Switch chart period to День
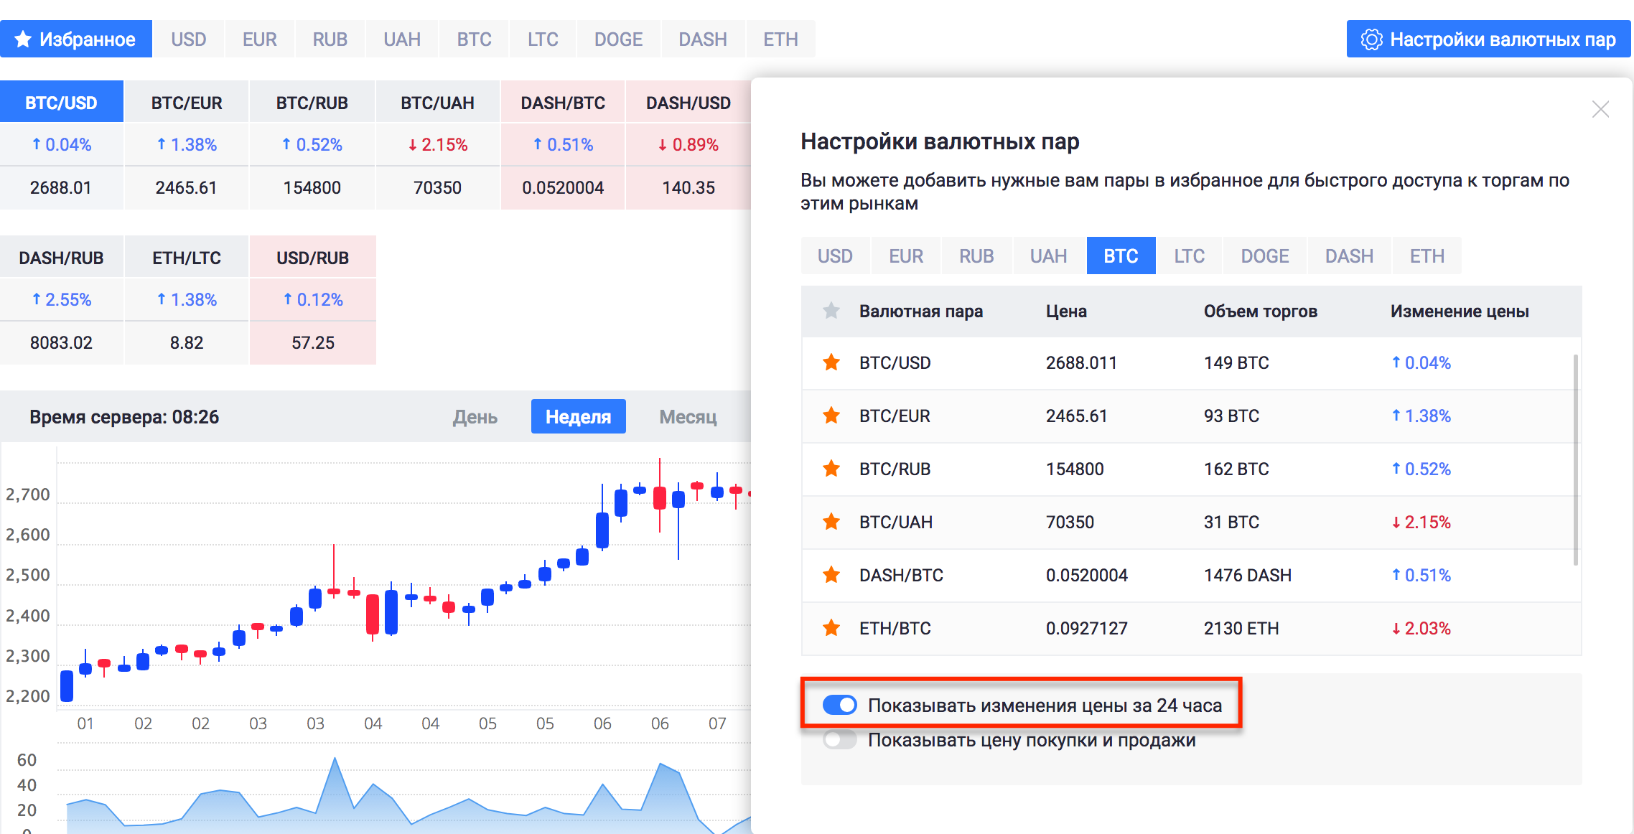 [475, 416]
